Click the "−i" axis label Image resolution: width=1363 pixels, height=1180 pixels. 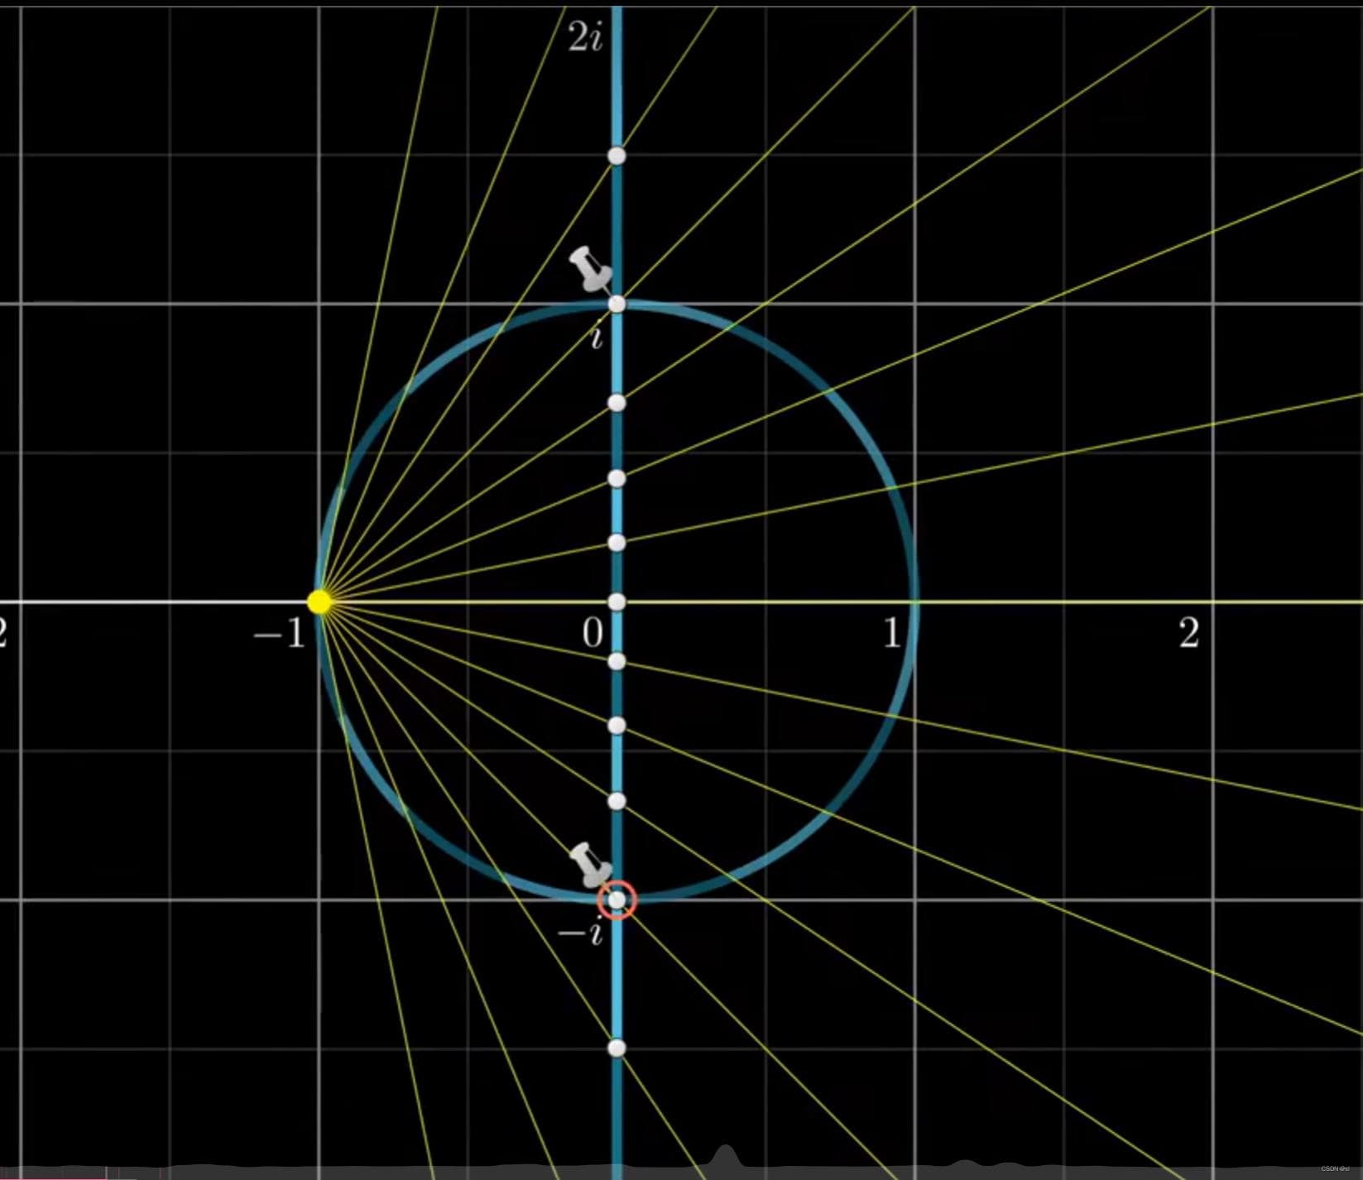[x=581, y=932]
